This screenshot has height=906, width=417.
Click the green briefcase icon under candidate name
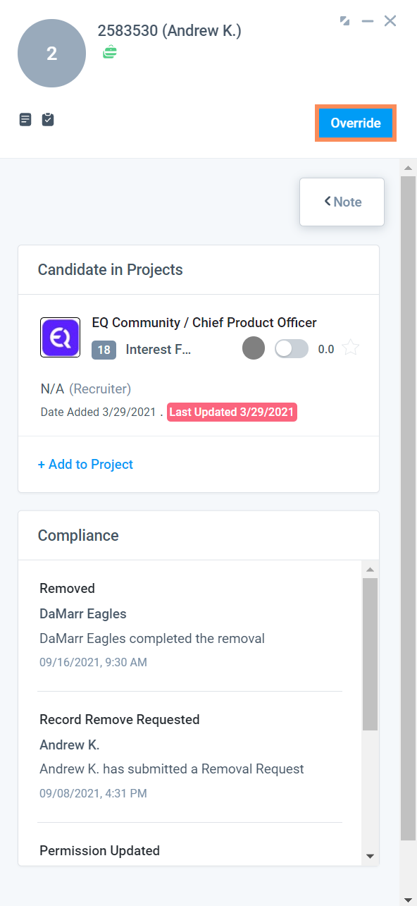coord(110,52)
